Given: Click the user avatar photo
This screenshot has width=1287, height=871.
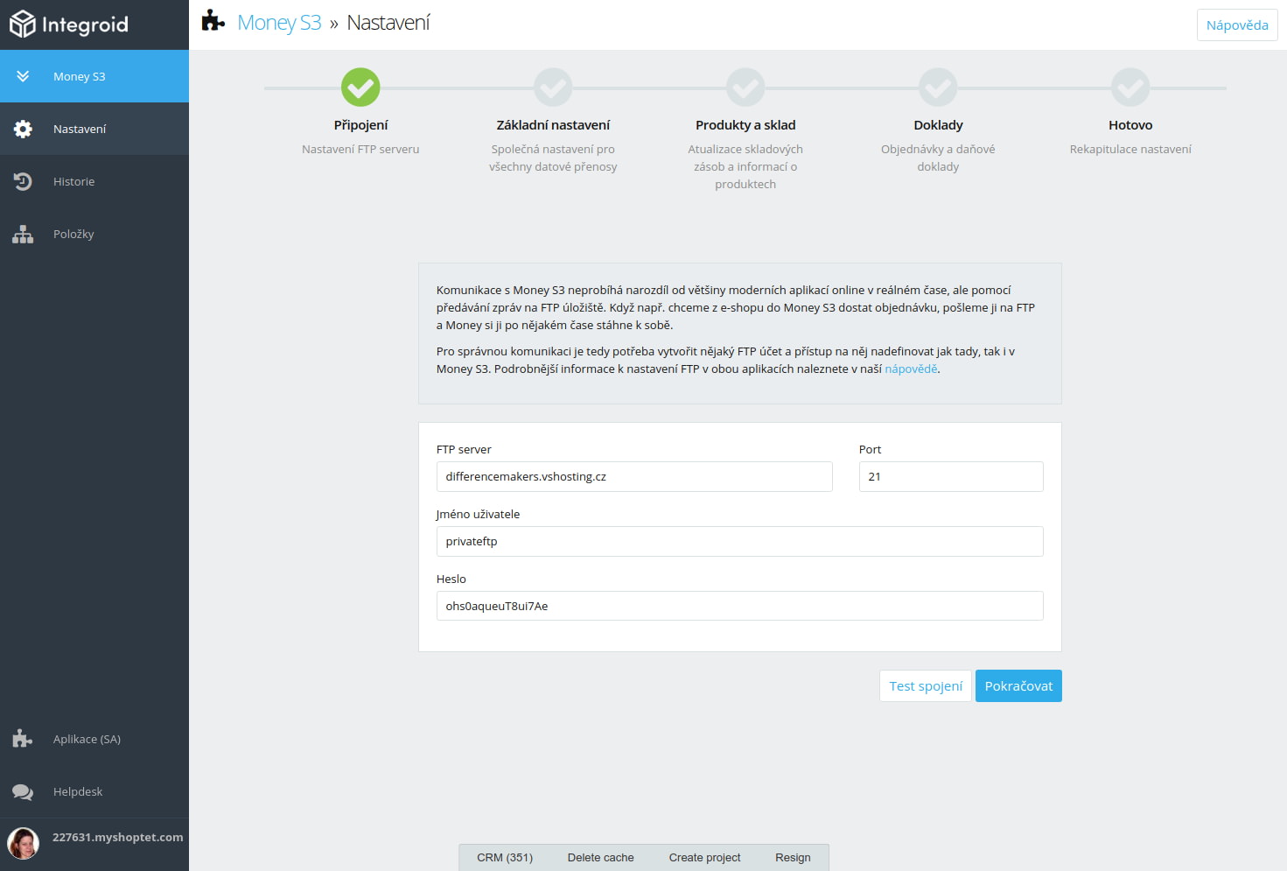Looking at the screenshot, I should 24,843.
